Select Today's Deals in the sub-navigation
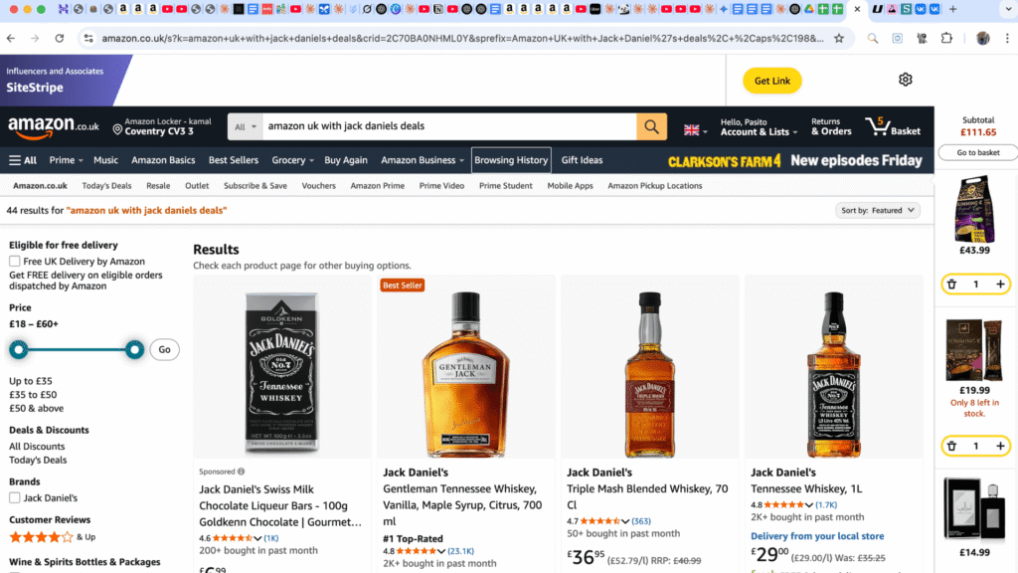This screenshot has width=1018, height=573. (x=106, y=186)
